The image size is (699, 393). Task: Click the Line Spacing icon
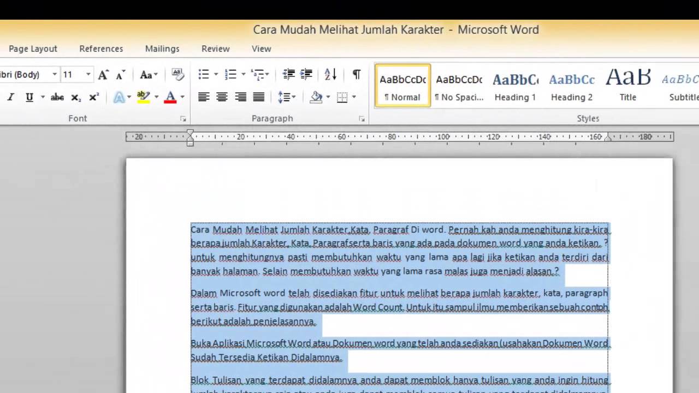[x=286, y=97]
